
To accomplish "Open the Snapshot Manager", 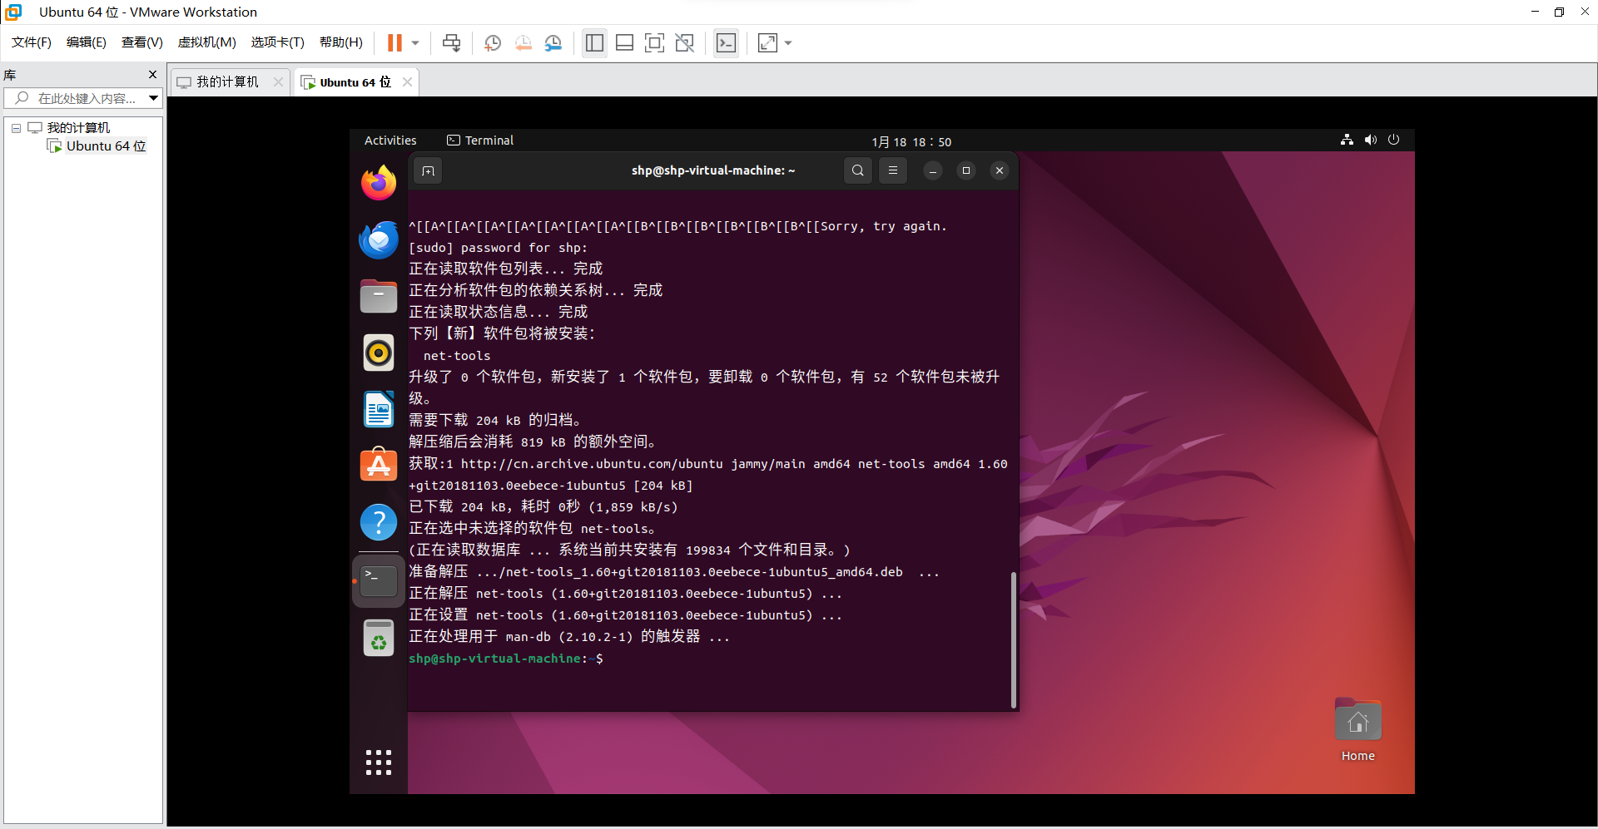I will pos(553,42).
